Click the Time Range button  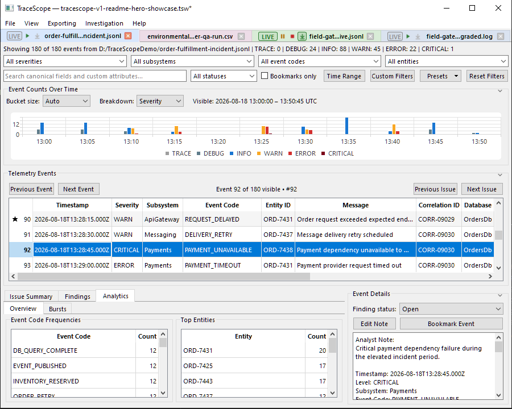[x=344, y=76]
